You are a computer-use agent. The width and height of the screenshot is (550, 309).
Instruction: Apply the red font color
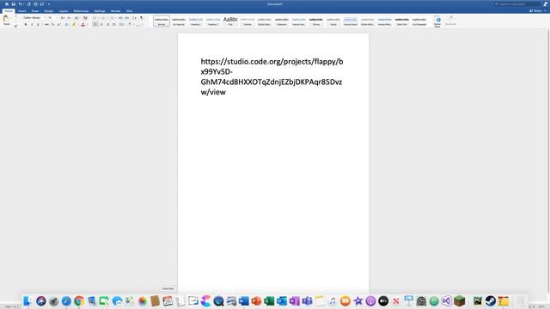[82, 25]
